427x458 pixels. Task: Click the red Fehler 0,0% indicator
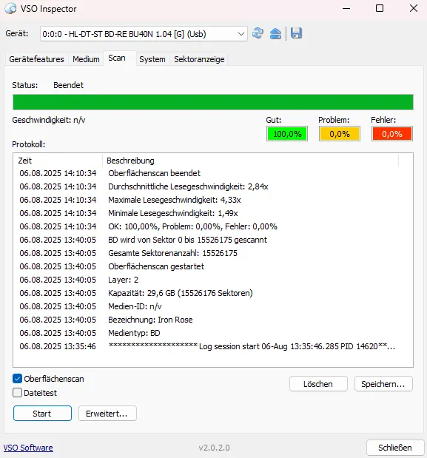point(392,134)
